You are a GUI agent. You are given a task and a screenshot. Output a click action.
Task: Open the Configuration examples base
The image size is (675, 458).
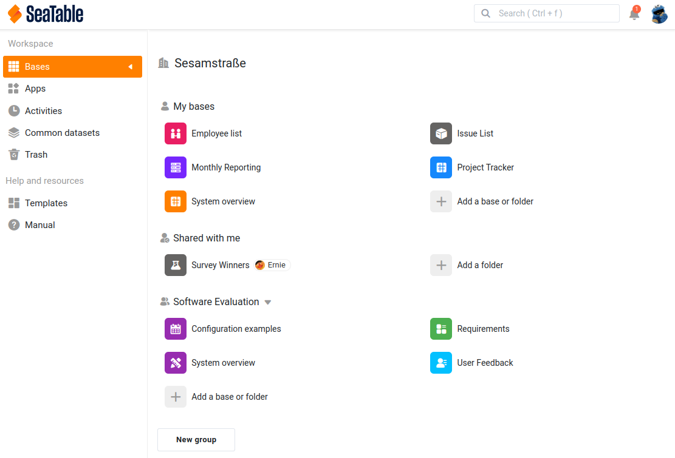click(236, 329)
